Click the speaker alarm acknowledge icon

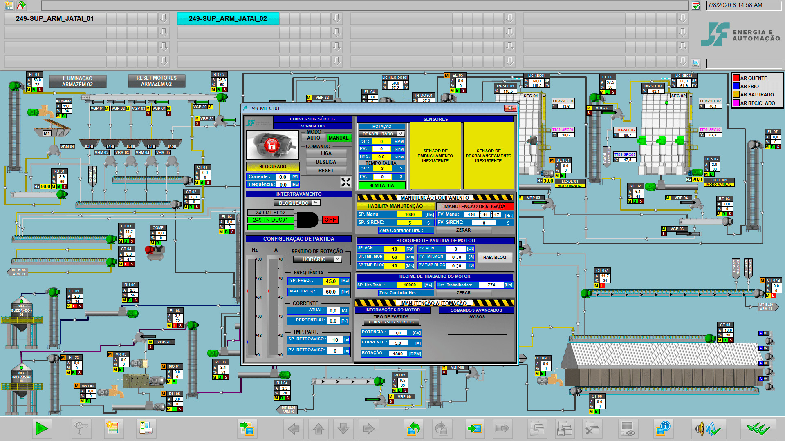[x=709, y=428]
